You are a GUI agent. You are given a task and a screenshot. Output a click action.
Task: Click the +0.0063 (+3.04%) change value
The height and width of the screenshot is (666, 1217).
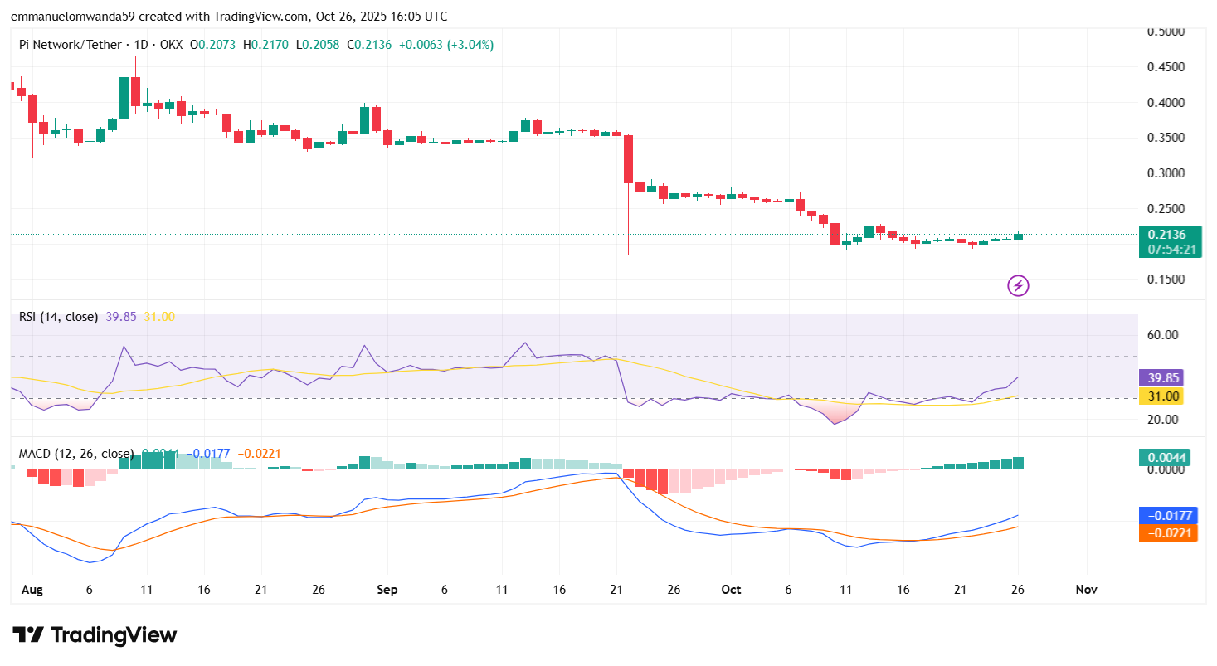[446, 45]
